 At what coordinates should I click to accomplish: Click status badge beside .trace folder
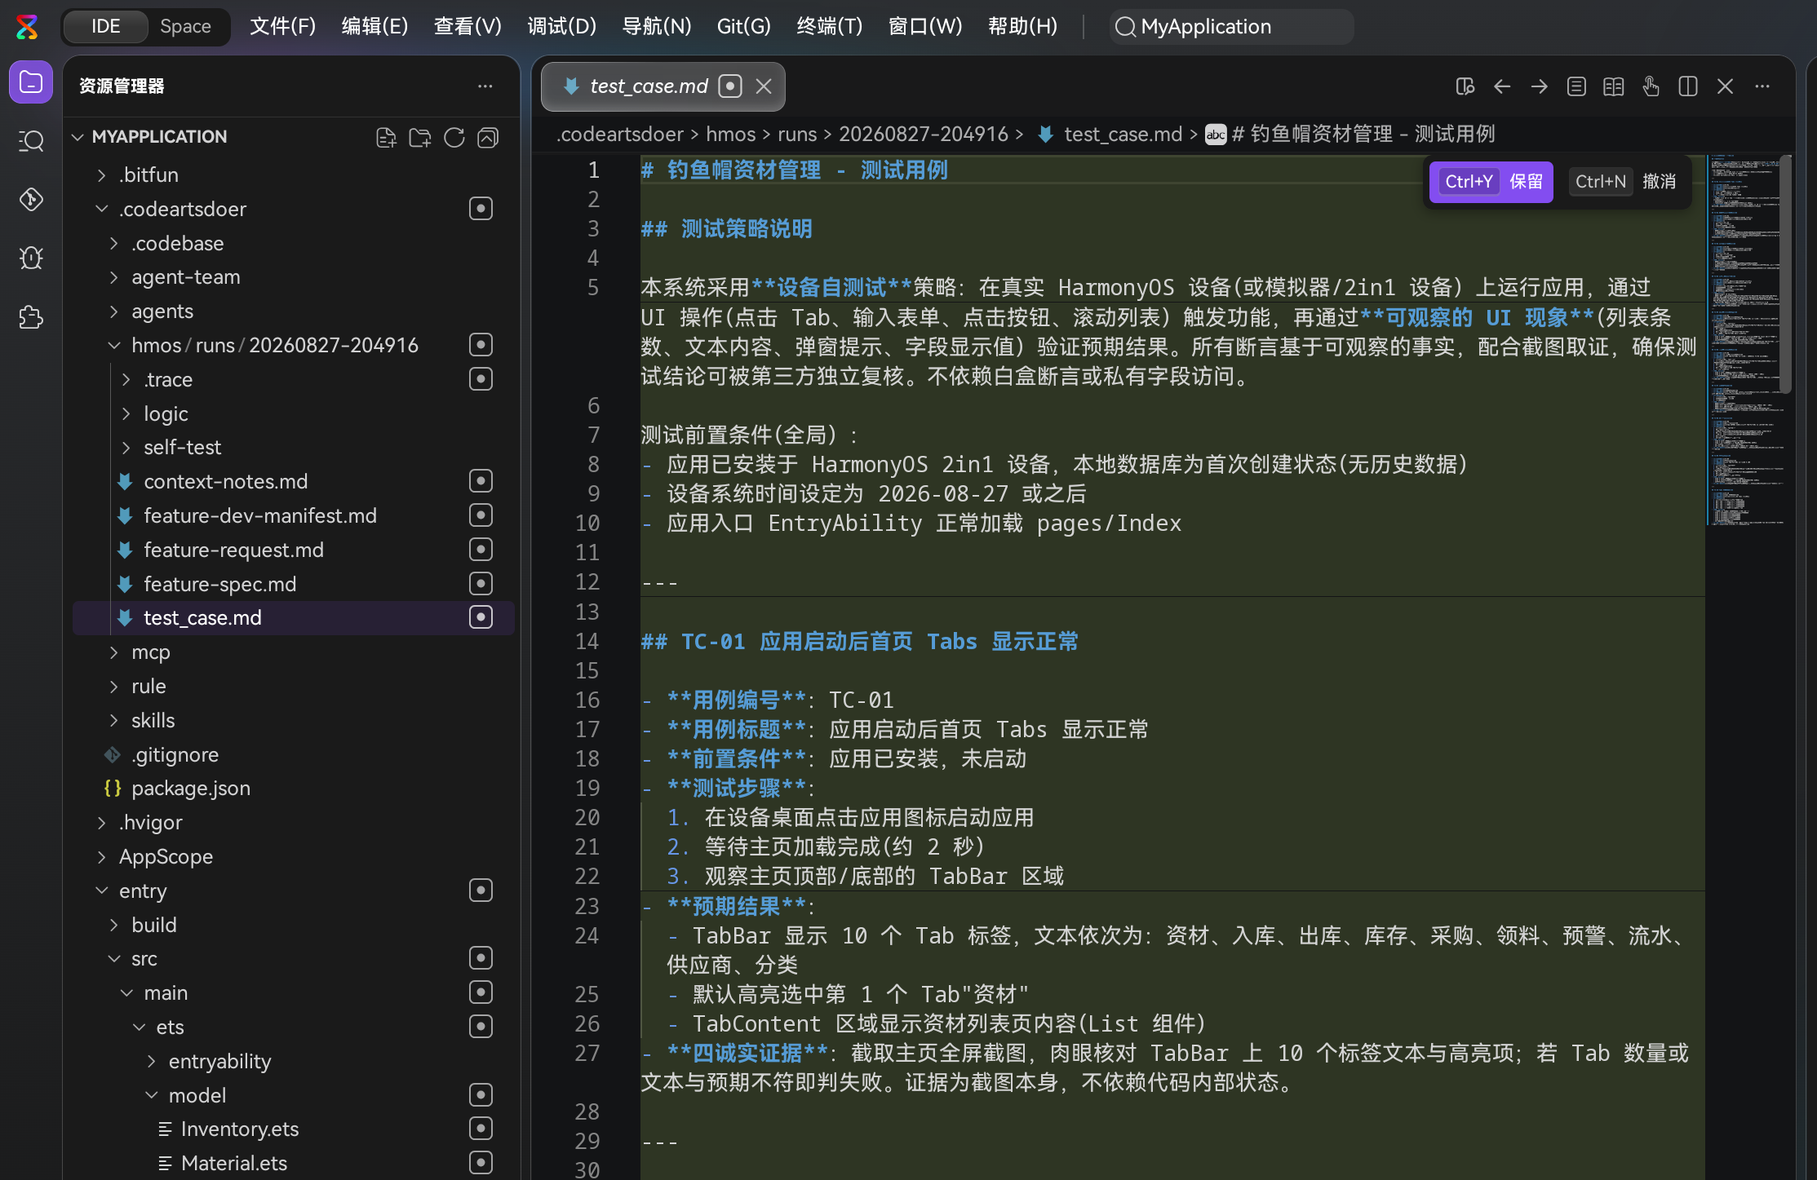[481, 379]
